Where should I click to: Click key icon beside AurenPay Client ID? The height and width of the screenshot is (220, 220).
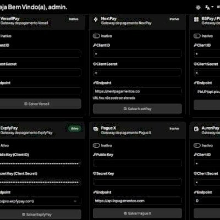click(195, 155)
